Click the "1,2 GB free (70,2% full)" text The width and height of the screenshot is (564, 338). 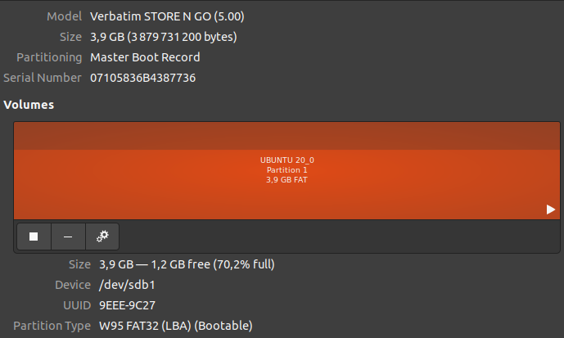(x=211, y=264)
